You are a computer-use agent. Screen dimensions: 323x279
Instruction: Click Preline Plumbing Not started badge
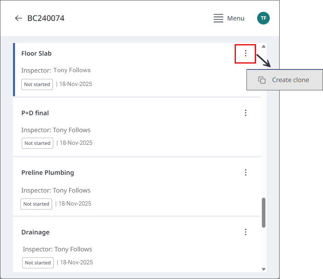(x=36, y=204)
